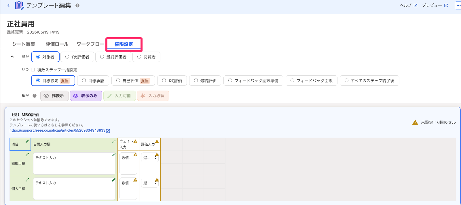Select the 閲覧者 radio option
461x205 pixels.
[x=146, y=57]
